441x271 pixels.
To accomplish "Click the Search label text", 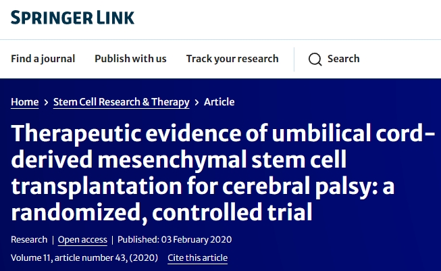I will [x=343, y=59].
